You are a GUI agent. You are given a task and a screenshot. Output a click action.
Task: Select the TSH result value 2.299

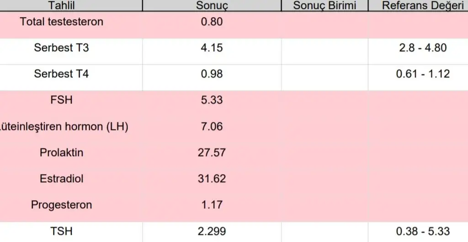[212, 232]
